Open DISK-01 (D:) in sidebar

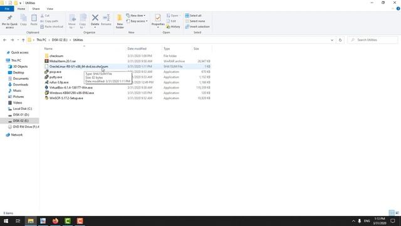pyautogui.click(x=21, y=115)
